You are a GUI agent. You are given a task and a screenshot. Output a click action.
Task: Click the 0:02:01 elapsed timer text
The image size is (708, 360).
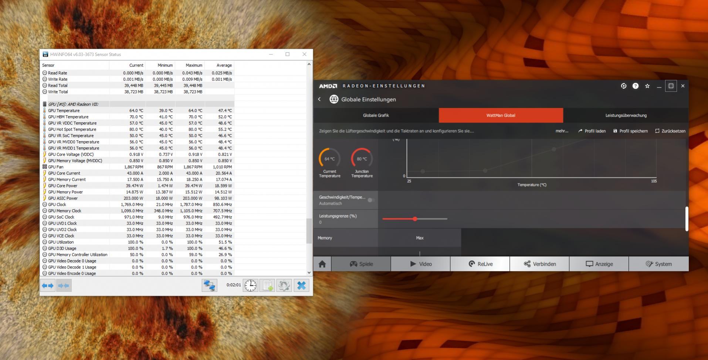tap(234, 285)
